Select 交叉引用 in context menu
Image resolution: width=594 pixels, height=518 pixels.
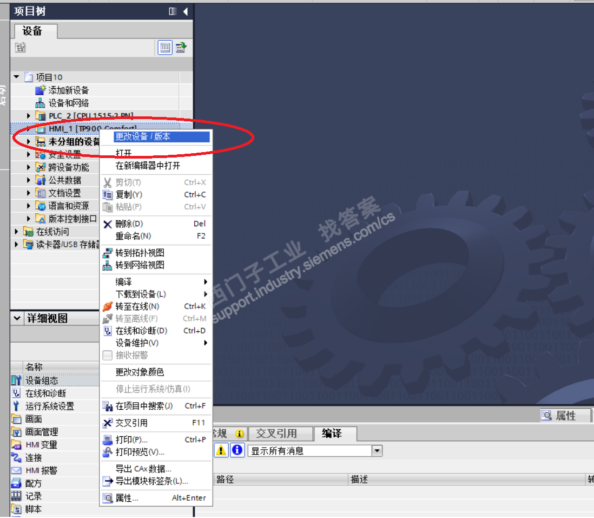tap(131, 423)
